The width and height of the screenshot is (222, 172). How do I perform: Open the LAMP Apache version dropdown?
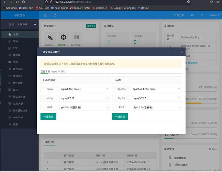click(x=156, y=89)
